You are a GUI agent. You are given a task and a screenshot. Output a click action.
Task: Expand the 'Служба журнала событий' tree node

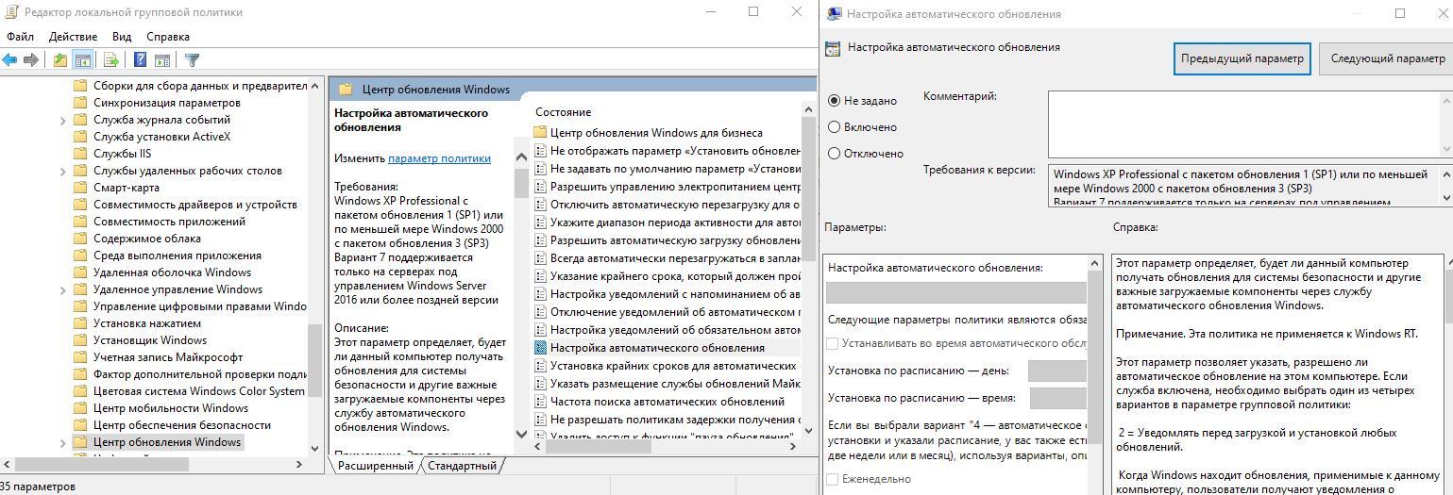pos(62,120)
